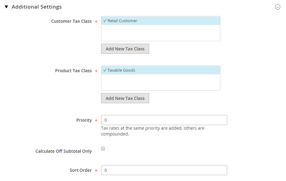Focus the Sort Order input field
The width and height of the screenshot is (286, 181).
point(164,170)
